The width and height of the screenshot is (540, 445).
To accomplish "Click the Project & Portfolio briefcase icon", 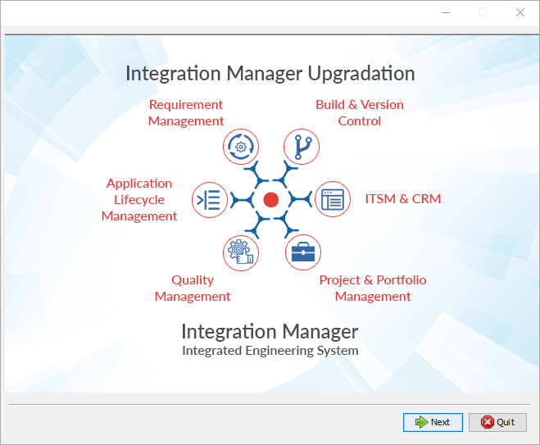I will click(302, 252).
